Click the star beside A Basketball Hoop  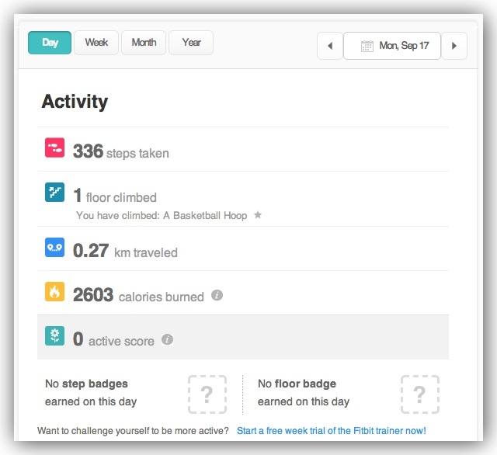[258, 215]
